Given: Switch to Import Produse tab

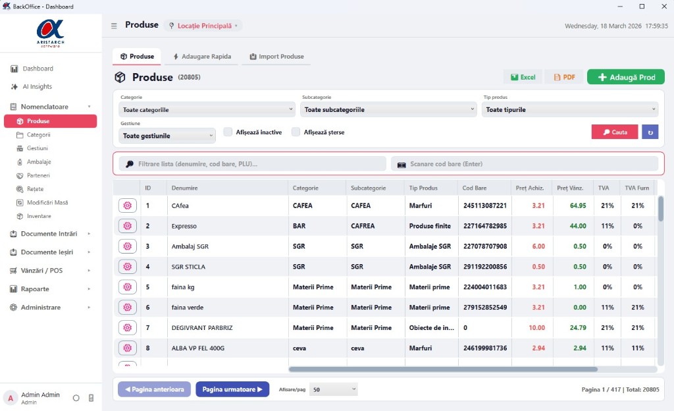Looking at the screenshot, I should click(x=276, y=57).
